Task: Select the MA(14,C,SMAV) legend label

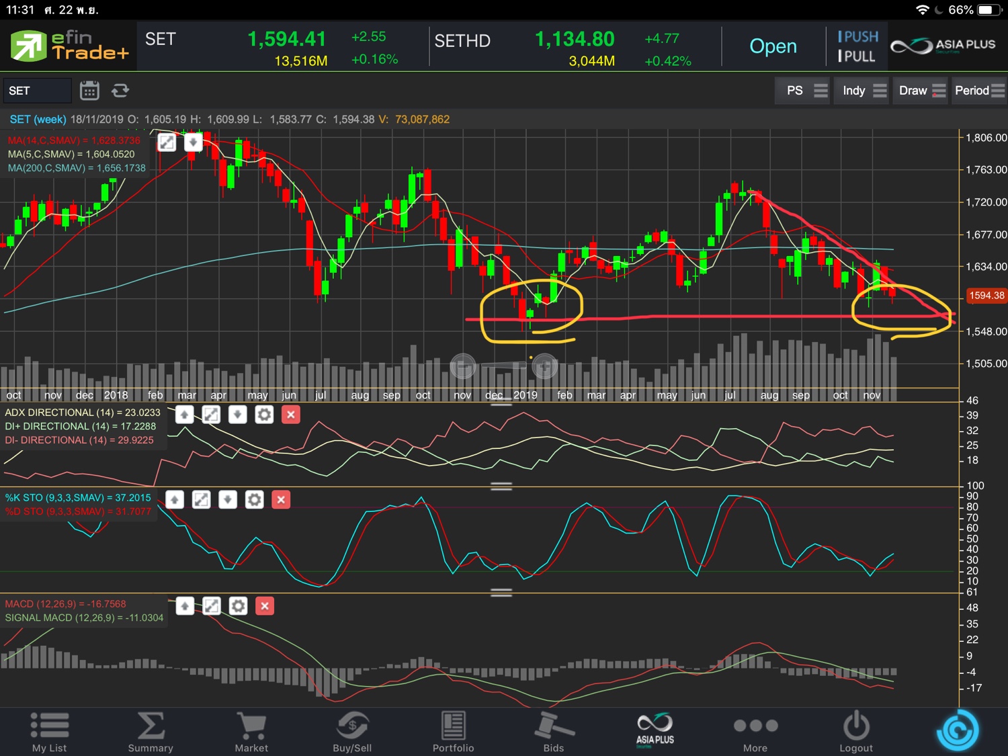Action: [74, 140]
